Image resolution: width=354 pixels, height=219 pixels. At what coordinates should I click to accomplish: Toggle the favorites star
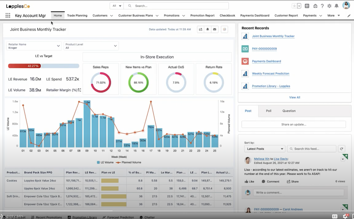click(294, 6)
